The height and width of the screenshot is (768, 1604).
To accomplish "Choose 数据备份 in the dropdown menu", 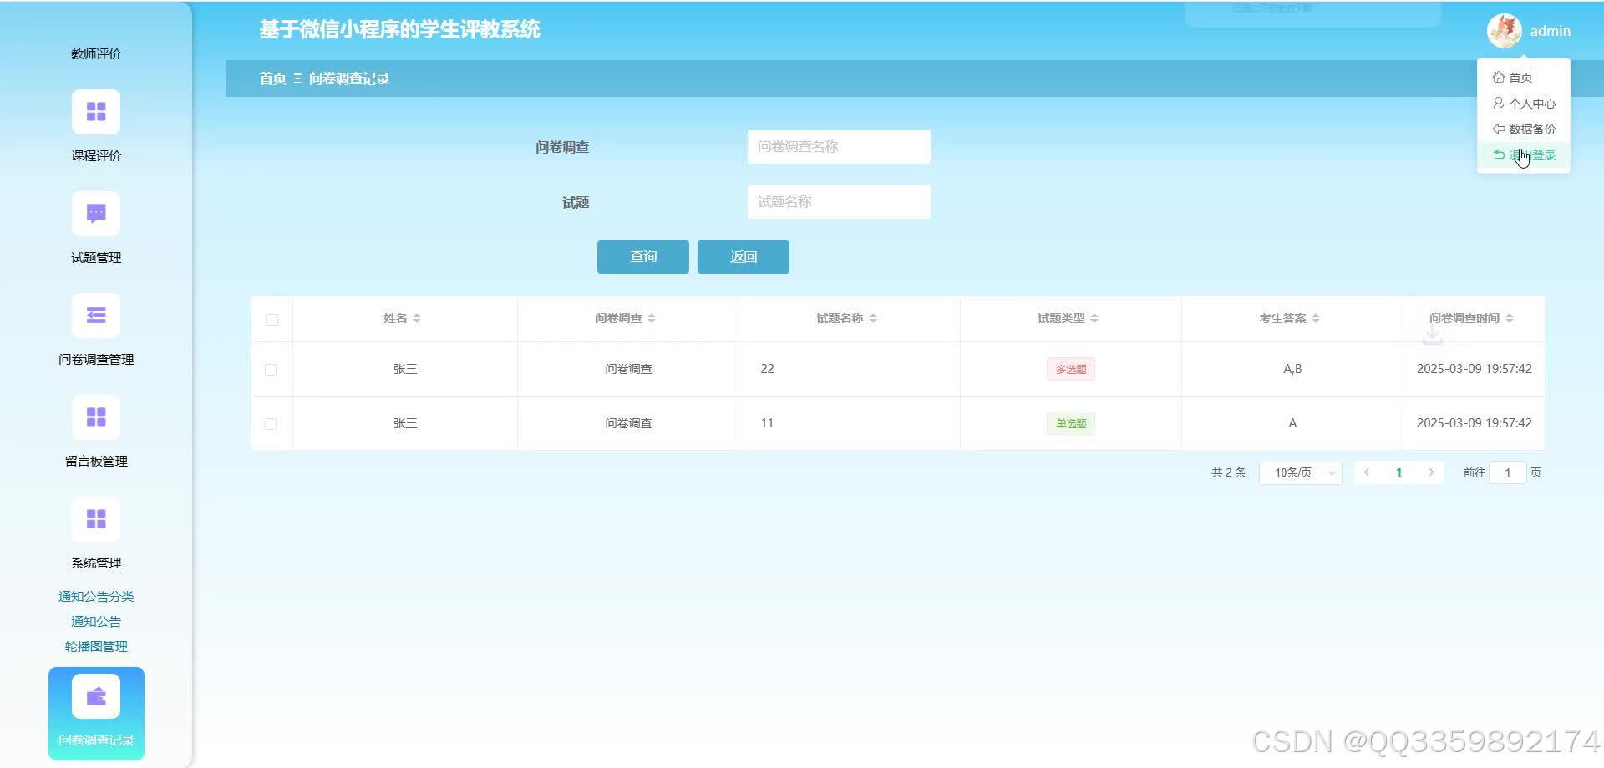I will 1525,129.
